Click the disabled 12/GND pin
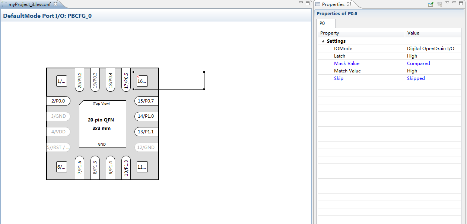 (x=146, y=147)
